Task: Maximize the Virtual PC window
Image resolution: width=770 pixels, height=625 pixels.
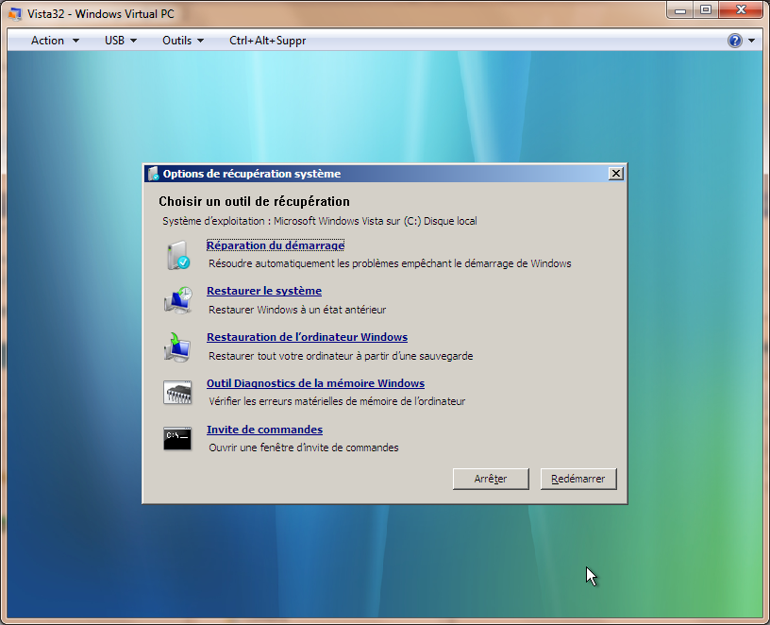Action: pos(706,10)
